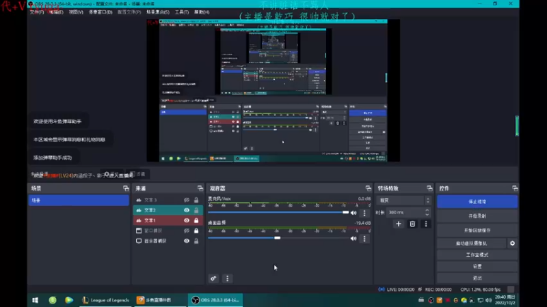Select the 文本 3 source

coord(168,200)
